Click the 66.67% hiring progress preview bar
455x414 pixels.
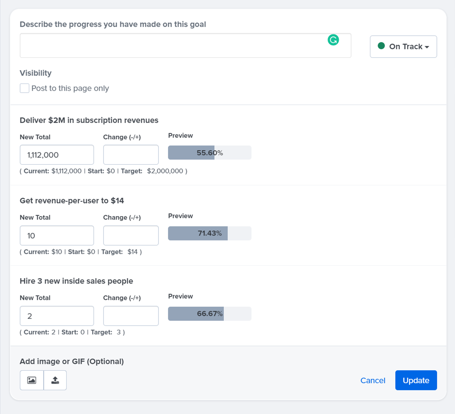coord(209,313)
